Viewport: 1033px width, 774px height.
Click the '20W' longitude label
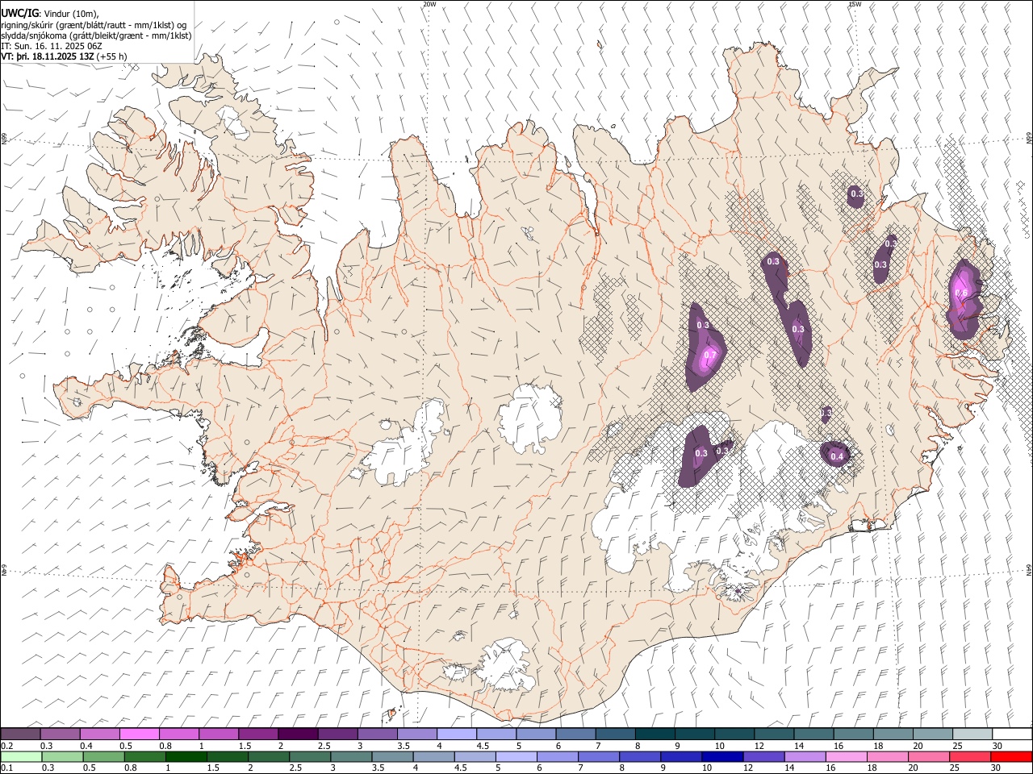[x=429, y=4]
